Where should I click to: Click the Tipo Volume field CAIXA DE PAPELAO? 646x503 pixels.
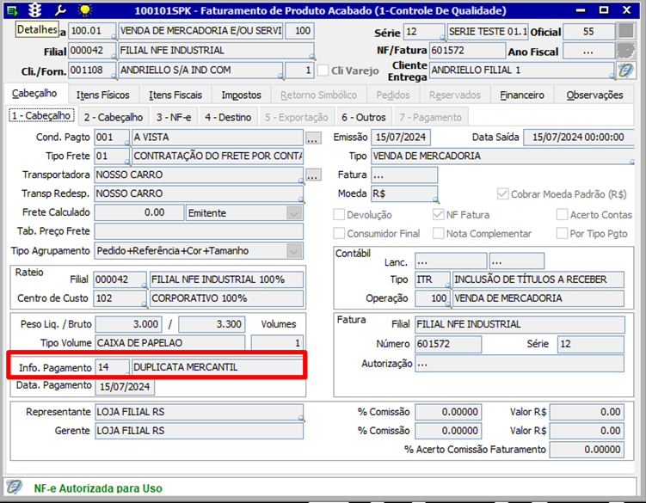169,343
